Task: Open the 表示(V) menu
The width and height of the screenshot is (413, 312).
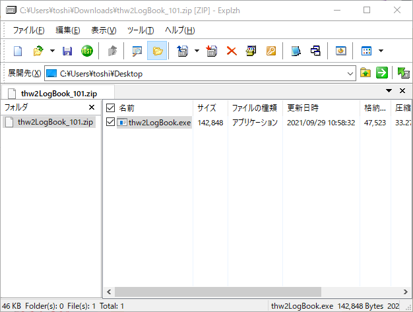Action: 104,30
